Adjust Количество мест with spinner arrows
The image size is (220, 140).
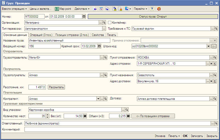pos(48,116)
